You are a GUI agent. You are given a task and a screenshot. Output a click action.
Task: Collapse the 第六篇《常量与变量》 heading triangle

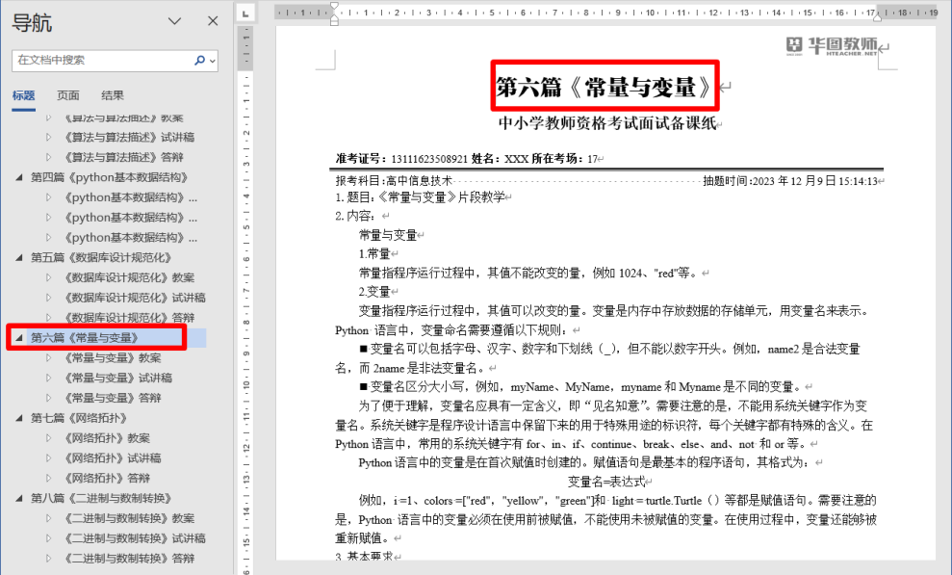pyautogui.click(x=18, y=338)
